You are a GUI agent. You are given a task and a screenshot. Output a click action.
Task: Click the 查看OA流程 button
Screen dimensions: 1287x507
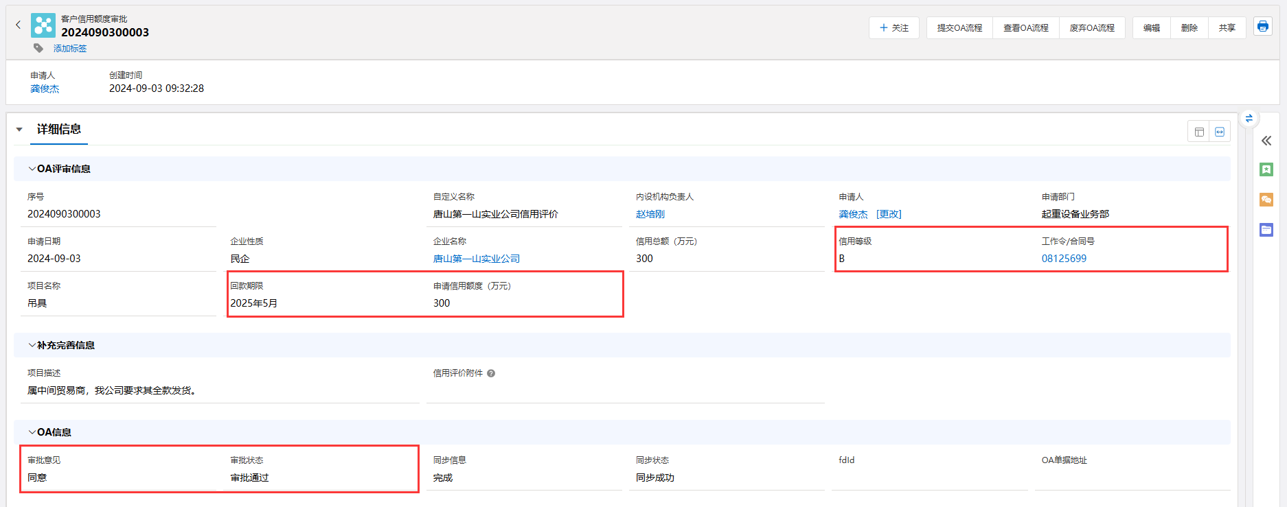1025,28
